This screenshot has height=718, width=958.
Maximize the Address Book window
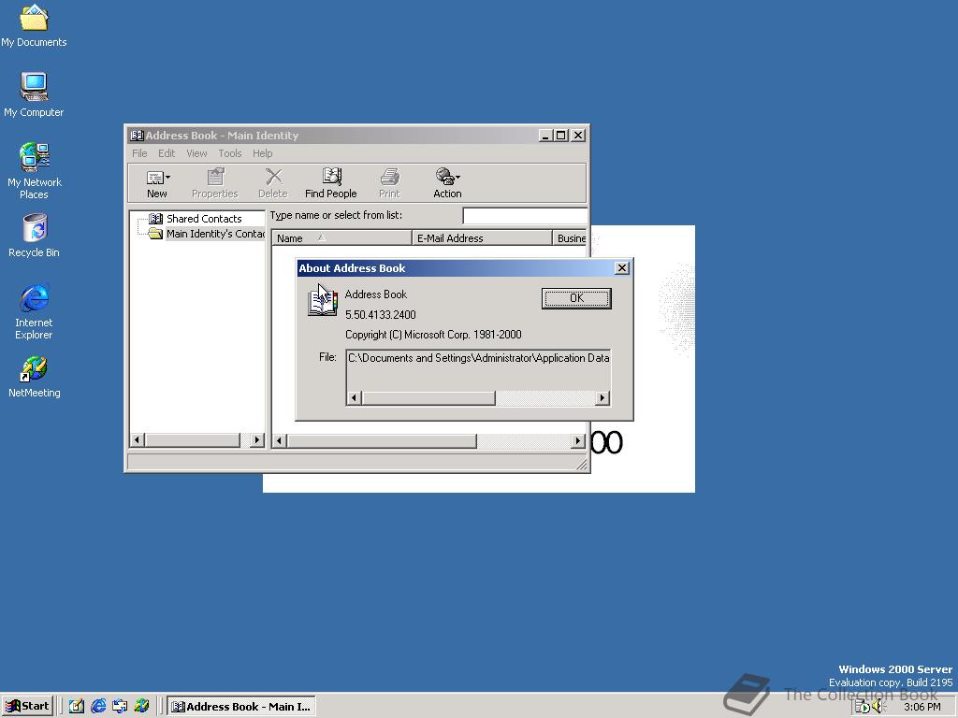[560, 136]
